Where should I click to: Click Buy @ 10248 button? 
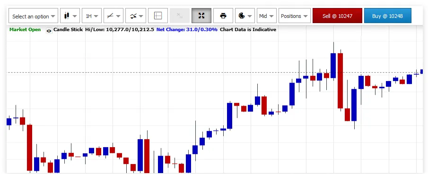[x=388, y=16]
